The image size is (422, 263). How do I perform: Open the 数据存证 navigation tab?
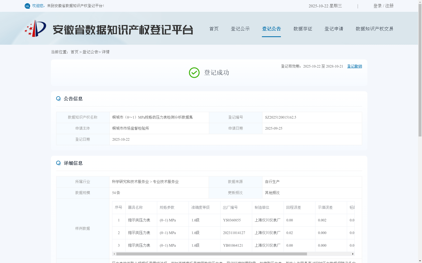[303, 29]
